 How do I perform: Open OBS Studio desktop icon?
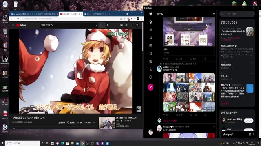click(x=5, y=19)
